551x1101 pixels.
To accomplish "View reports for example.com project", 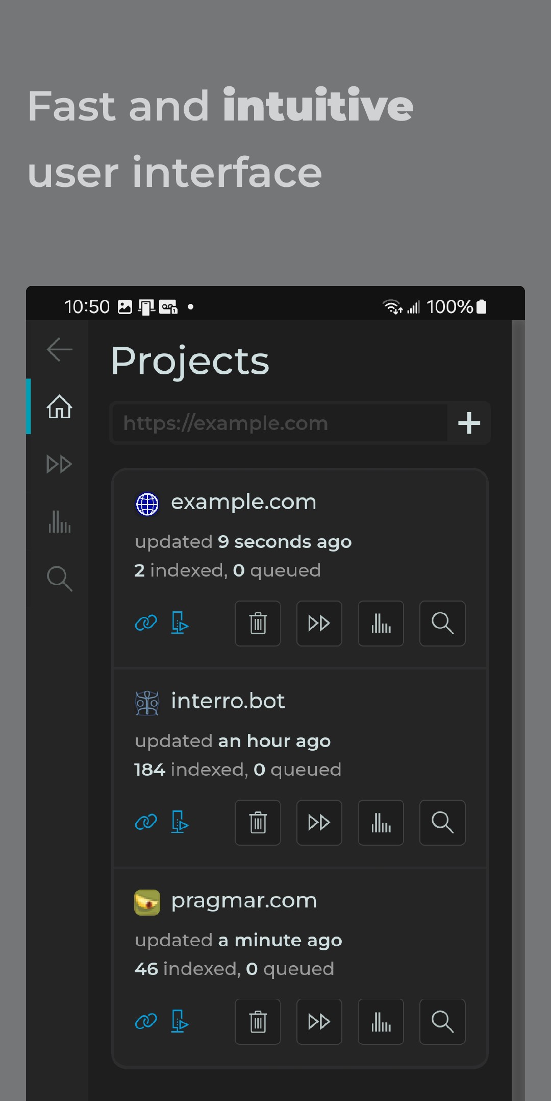I will pyautogui.click(x=381, y=624).
